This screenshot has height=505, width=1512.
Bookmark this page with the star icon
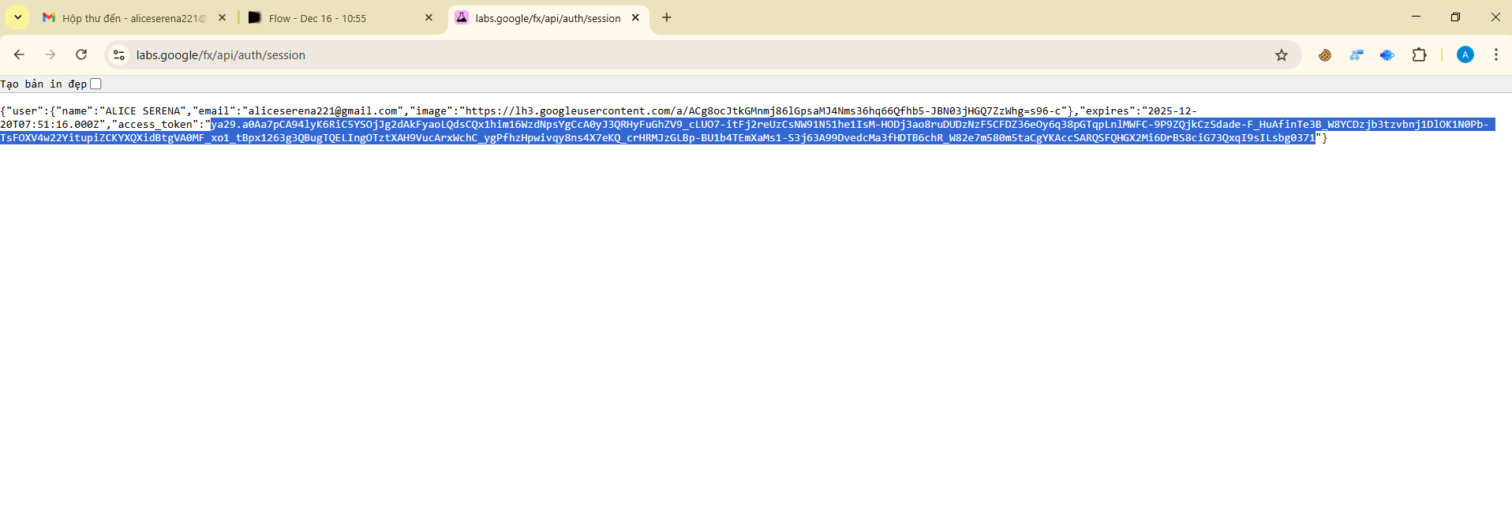(1282, 54)
